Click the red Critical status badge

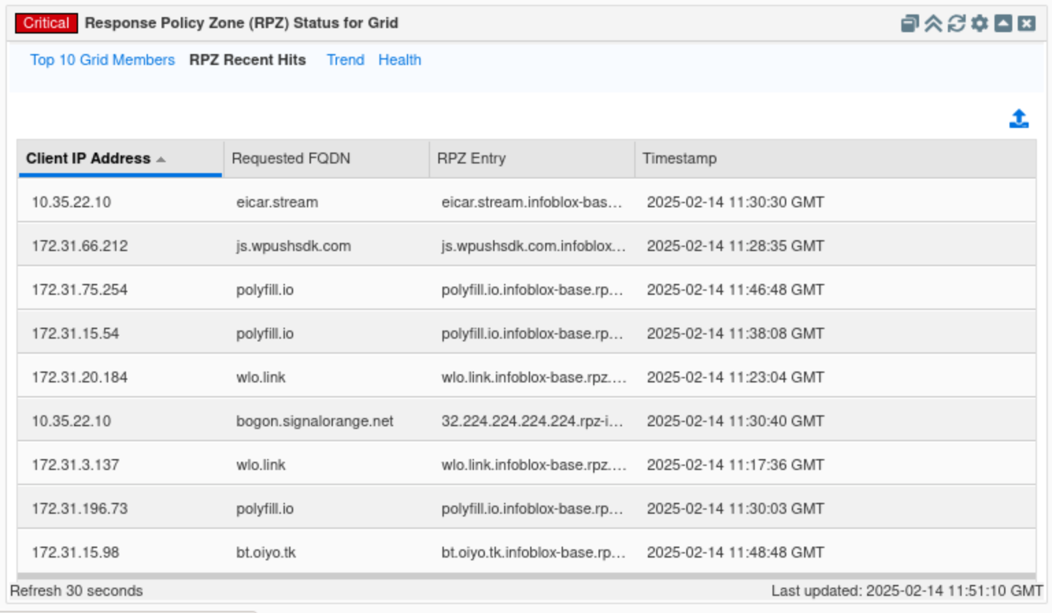pos(46,23)
